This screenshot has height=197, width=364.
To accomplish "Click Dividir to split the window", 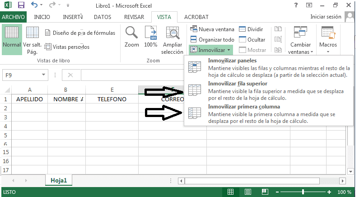I will tap(251, 29).
